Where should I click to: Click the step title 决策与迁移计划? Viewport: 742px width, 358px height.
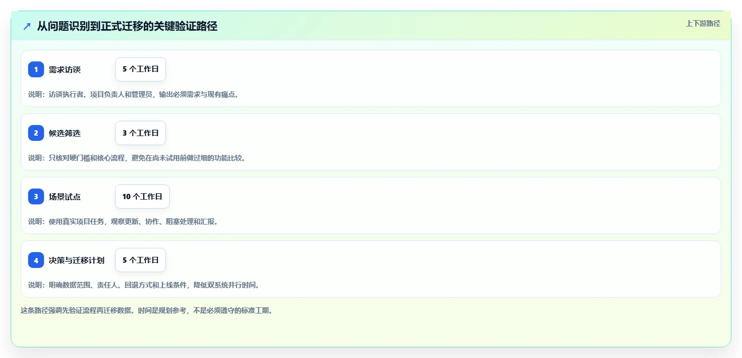pyautogui.click(x=76, y=260)
